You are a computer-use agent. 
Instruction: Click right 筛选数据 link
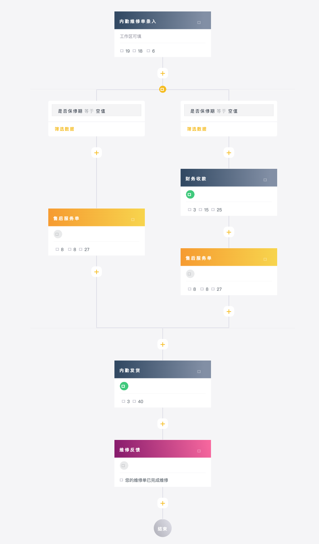[197, 129]
